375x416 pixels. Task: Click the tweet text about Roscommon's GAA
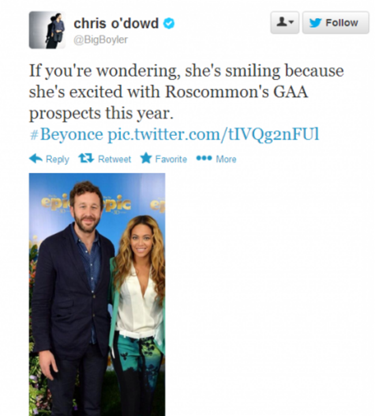point(186,92)
